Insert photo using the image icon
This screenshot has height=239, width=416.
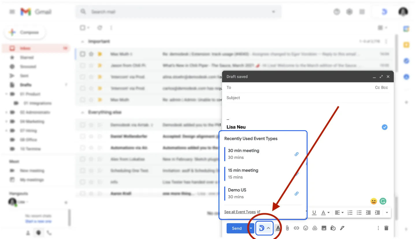324,228
